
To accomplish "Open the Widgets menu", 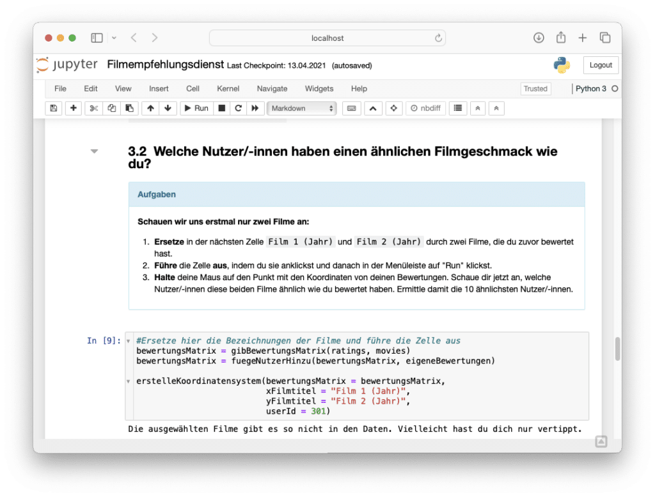I will pyautogui.click(x=319, y=88).
